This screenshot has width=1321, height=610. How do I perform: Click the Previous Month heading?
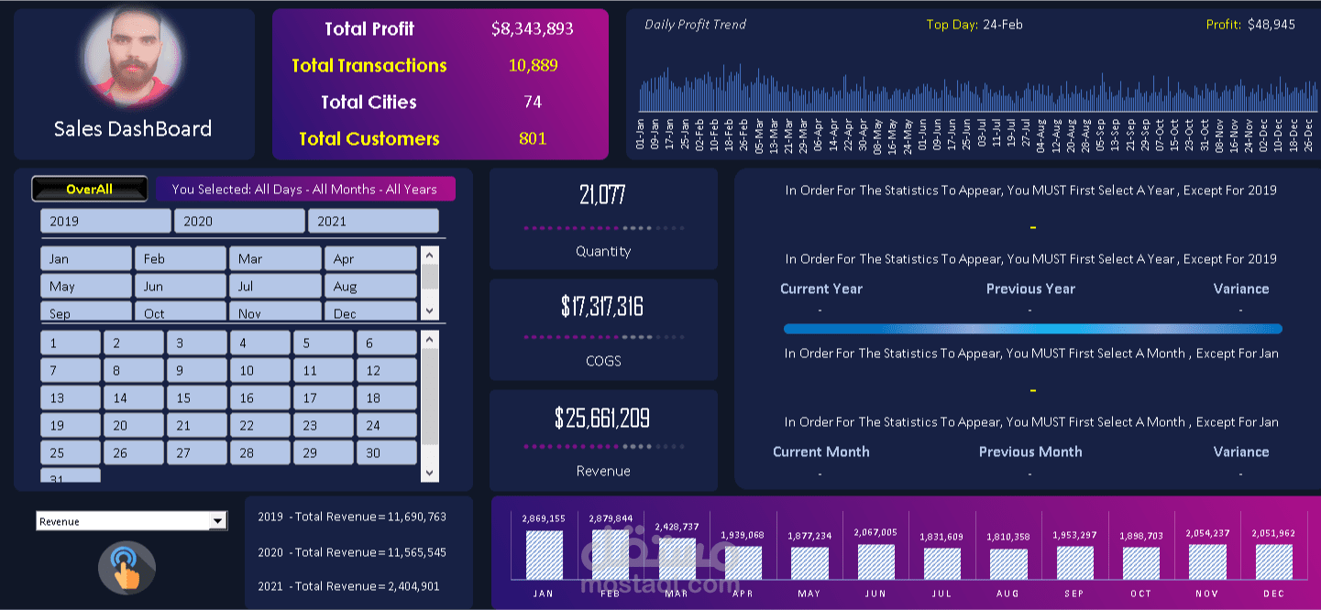click(1030, 452)
